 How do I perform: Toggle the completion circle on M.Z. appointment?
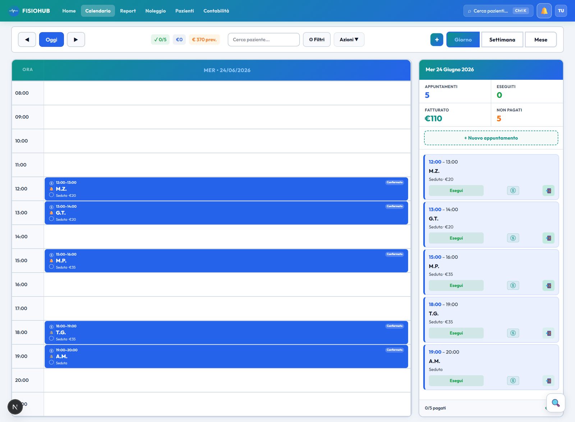pos(51,195)
